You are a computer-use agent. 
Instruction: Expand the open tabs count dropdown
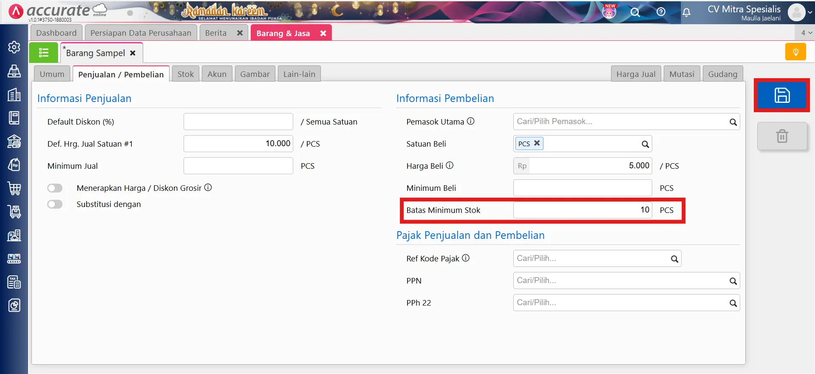click(x=806, y=33)
